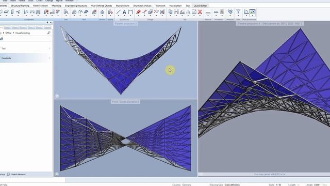This screenshot has height=186, width=330.
Task: Click the search icon in Library palette
Action: pyautogui.click(x=49, y=33)
